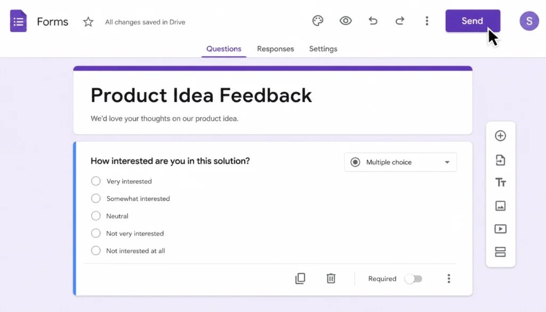This screenshot has width=546, height=312.
Task: Open the account avatar S
Action: click(529, 21)
